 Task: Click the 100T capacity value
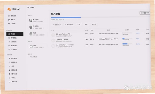coord(87,34)
